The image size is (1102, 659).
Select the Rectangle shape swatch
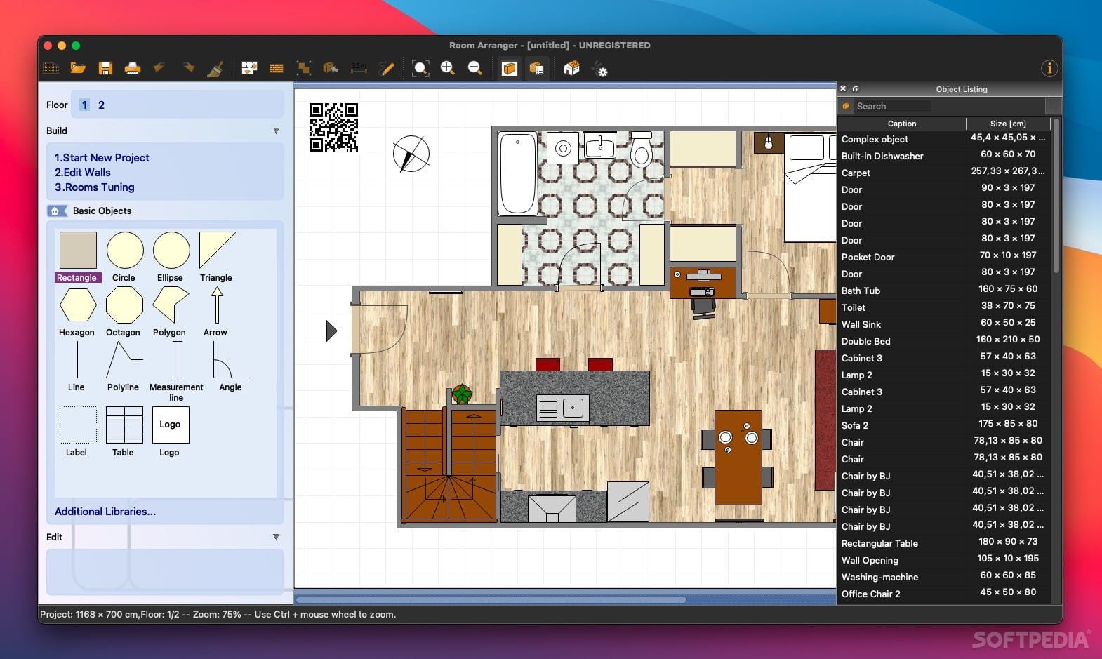(78, 251)
